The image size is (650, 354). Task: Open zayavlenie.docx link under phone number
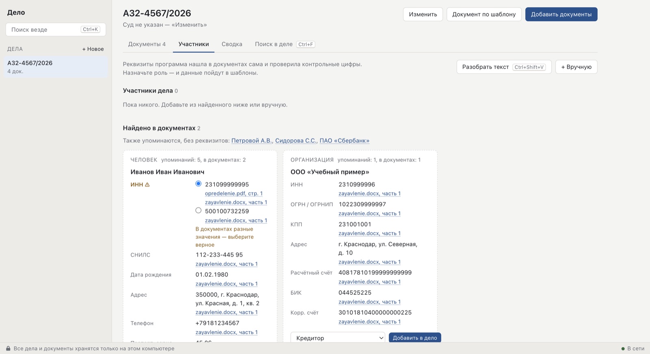[227, 332]
